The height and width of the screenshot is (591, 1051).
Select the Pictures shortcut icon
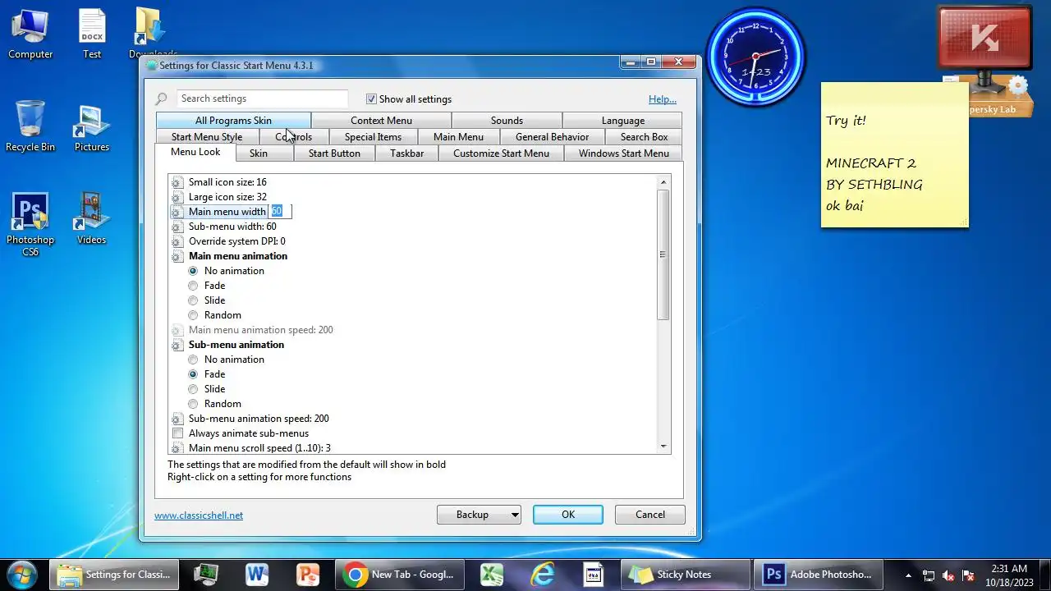point(92,127)
